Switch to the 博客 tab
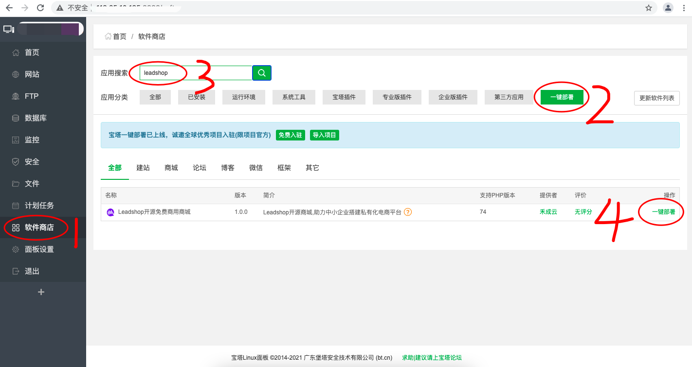The height and width of the screenshot is (367, 692). pos(228,168)
